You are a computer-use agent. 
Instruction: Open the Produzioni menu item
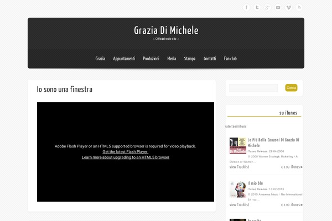[151, 59]
